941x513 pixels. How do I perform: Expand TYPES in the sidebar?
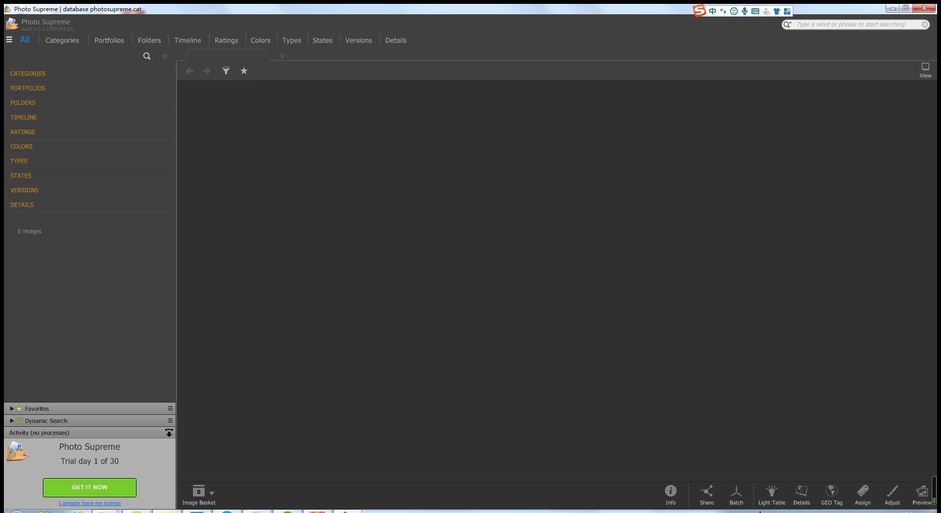pos(19,161)
